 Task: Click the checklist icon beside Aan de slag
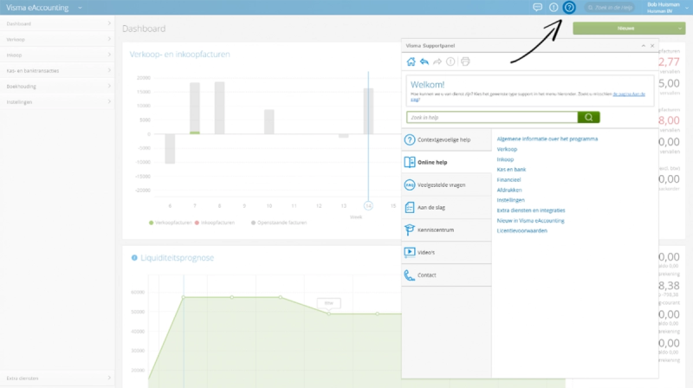(x=410, y=207)
